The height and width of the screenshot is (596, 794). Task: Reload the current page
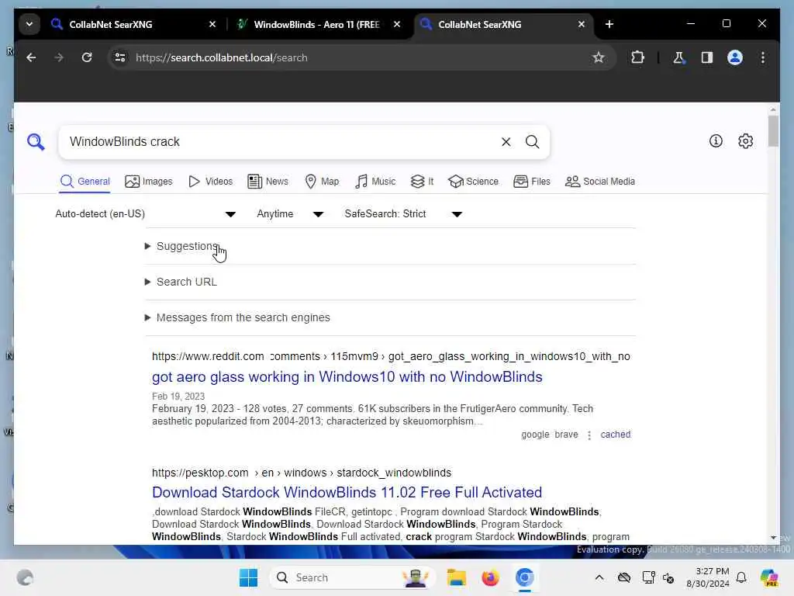coord(87,57)
